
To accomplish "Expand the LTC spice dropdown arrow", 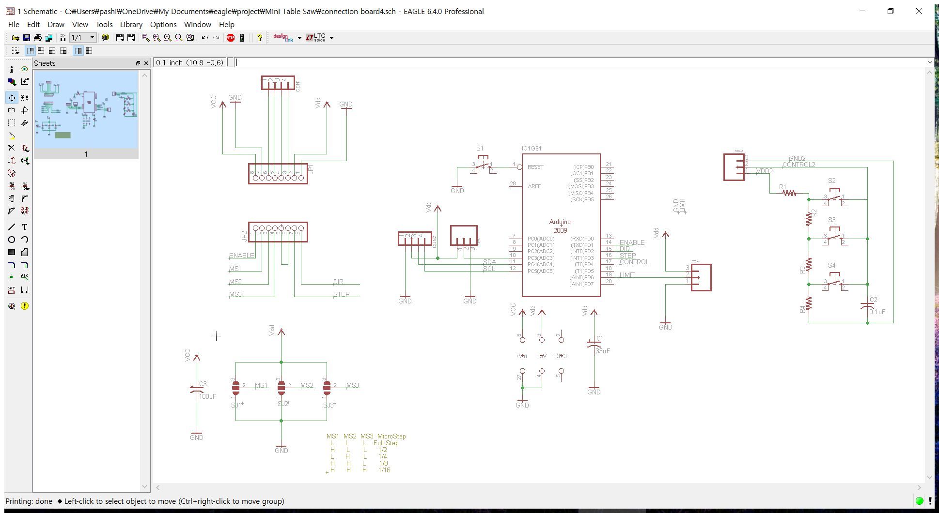I will [331, 38].
